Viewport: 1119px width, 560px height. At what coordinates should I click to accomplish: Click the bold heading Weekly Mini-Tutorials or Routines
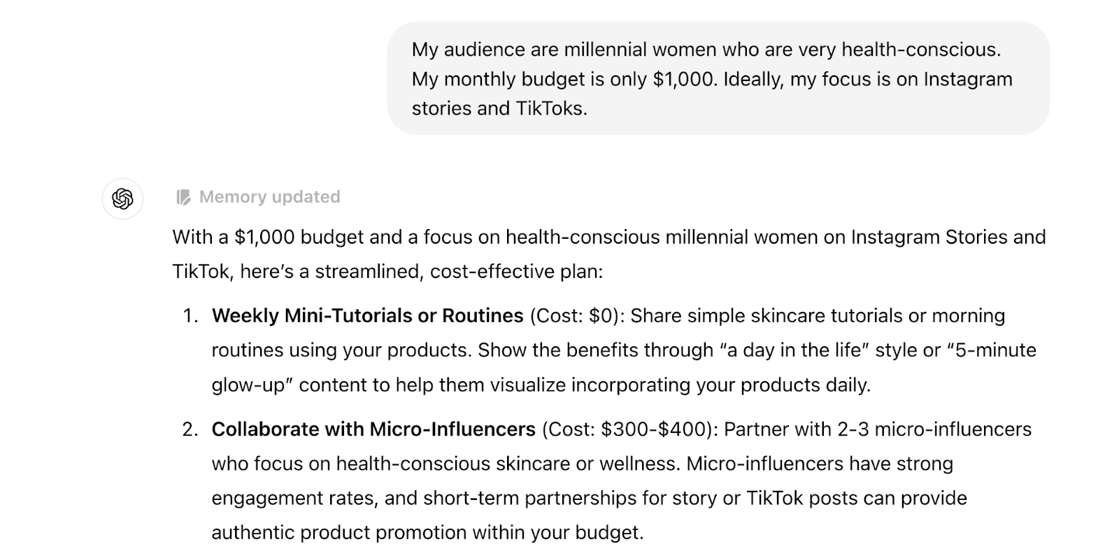coord(368,315)
